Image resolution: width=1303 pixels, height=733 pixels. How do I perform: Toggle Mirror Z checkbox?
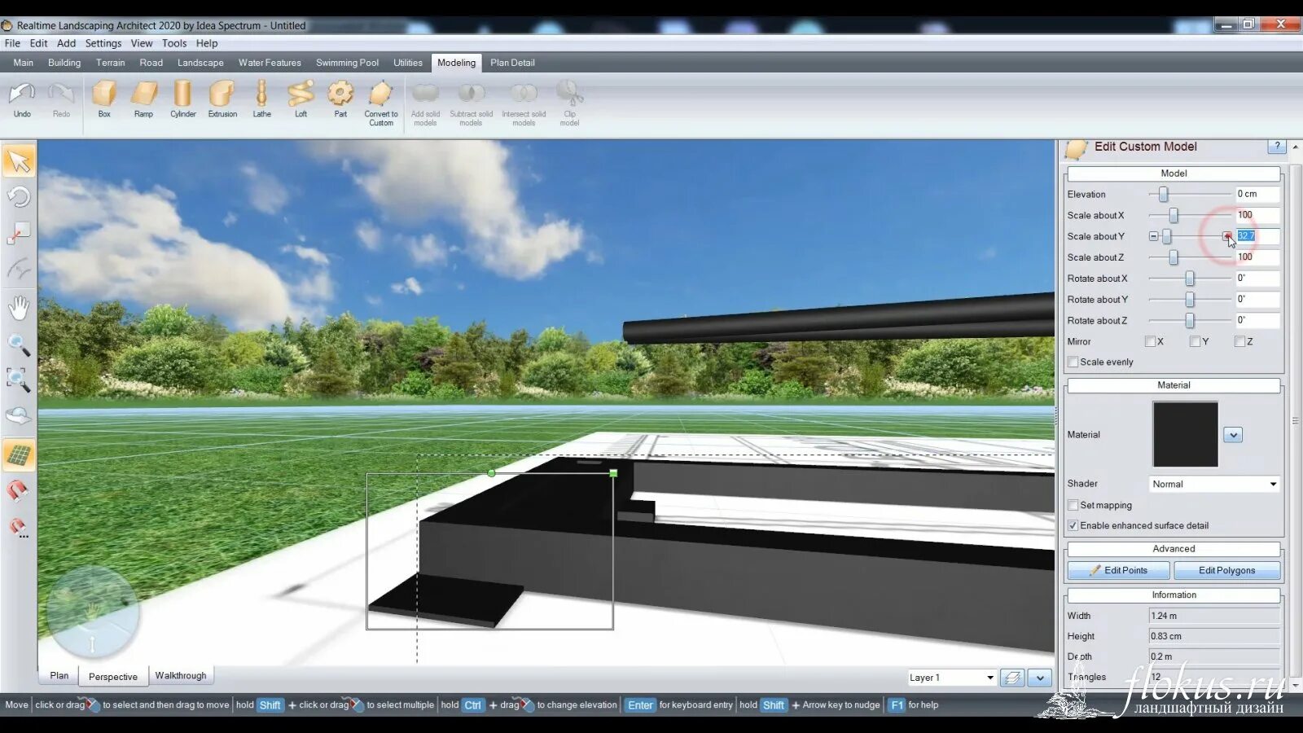(x=1239, y=341)
